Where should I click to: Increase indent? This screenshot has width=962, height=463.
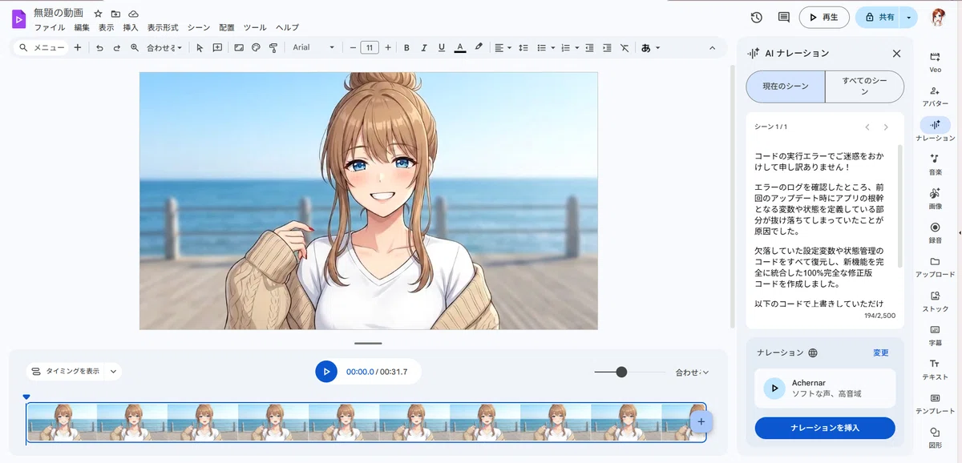point(607,48)
